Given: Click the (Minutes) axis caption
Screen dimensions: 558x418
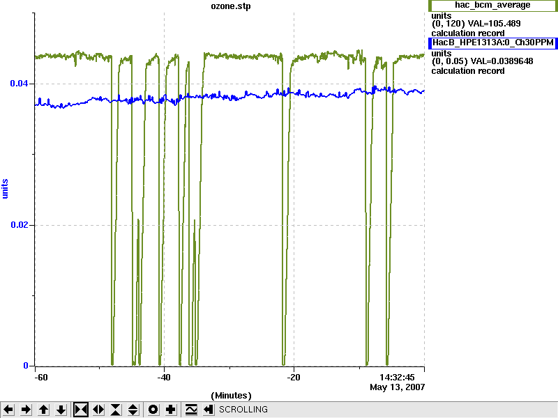Looking at the screenshot, I should (x=231, y=396).
